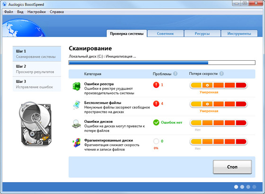Click the 0% fragmentation value
265x194 pixels.
(156, 148)
